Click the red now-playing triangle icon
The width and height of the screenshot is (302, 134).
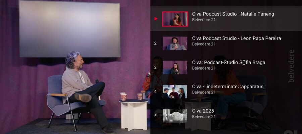tap(156, 19)
